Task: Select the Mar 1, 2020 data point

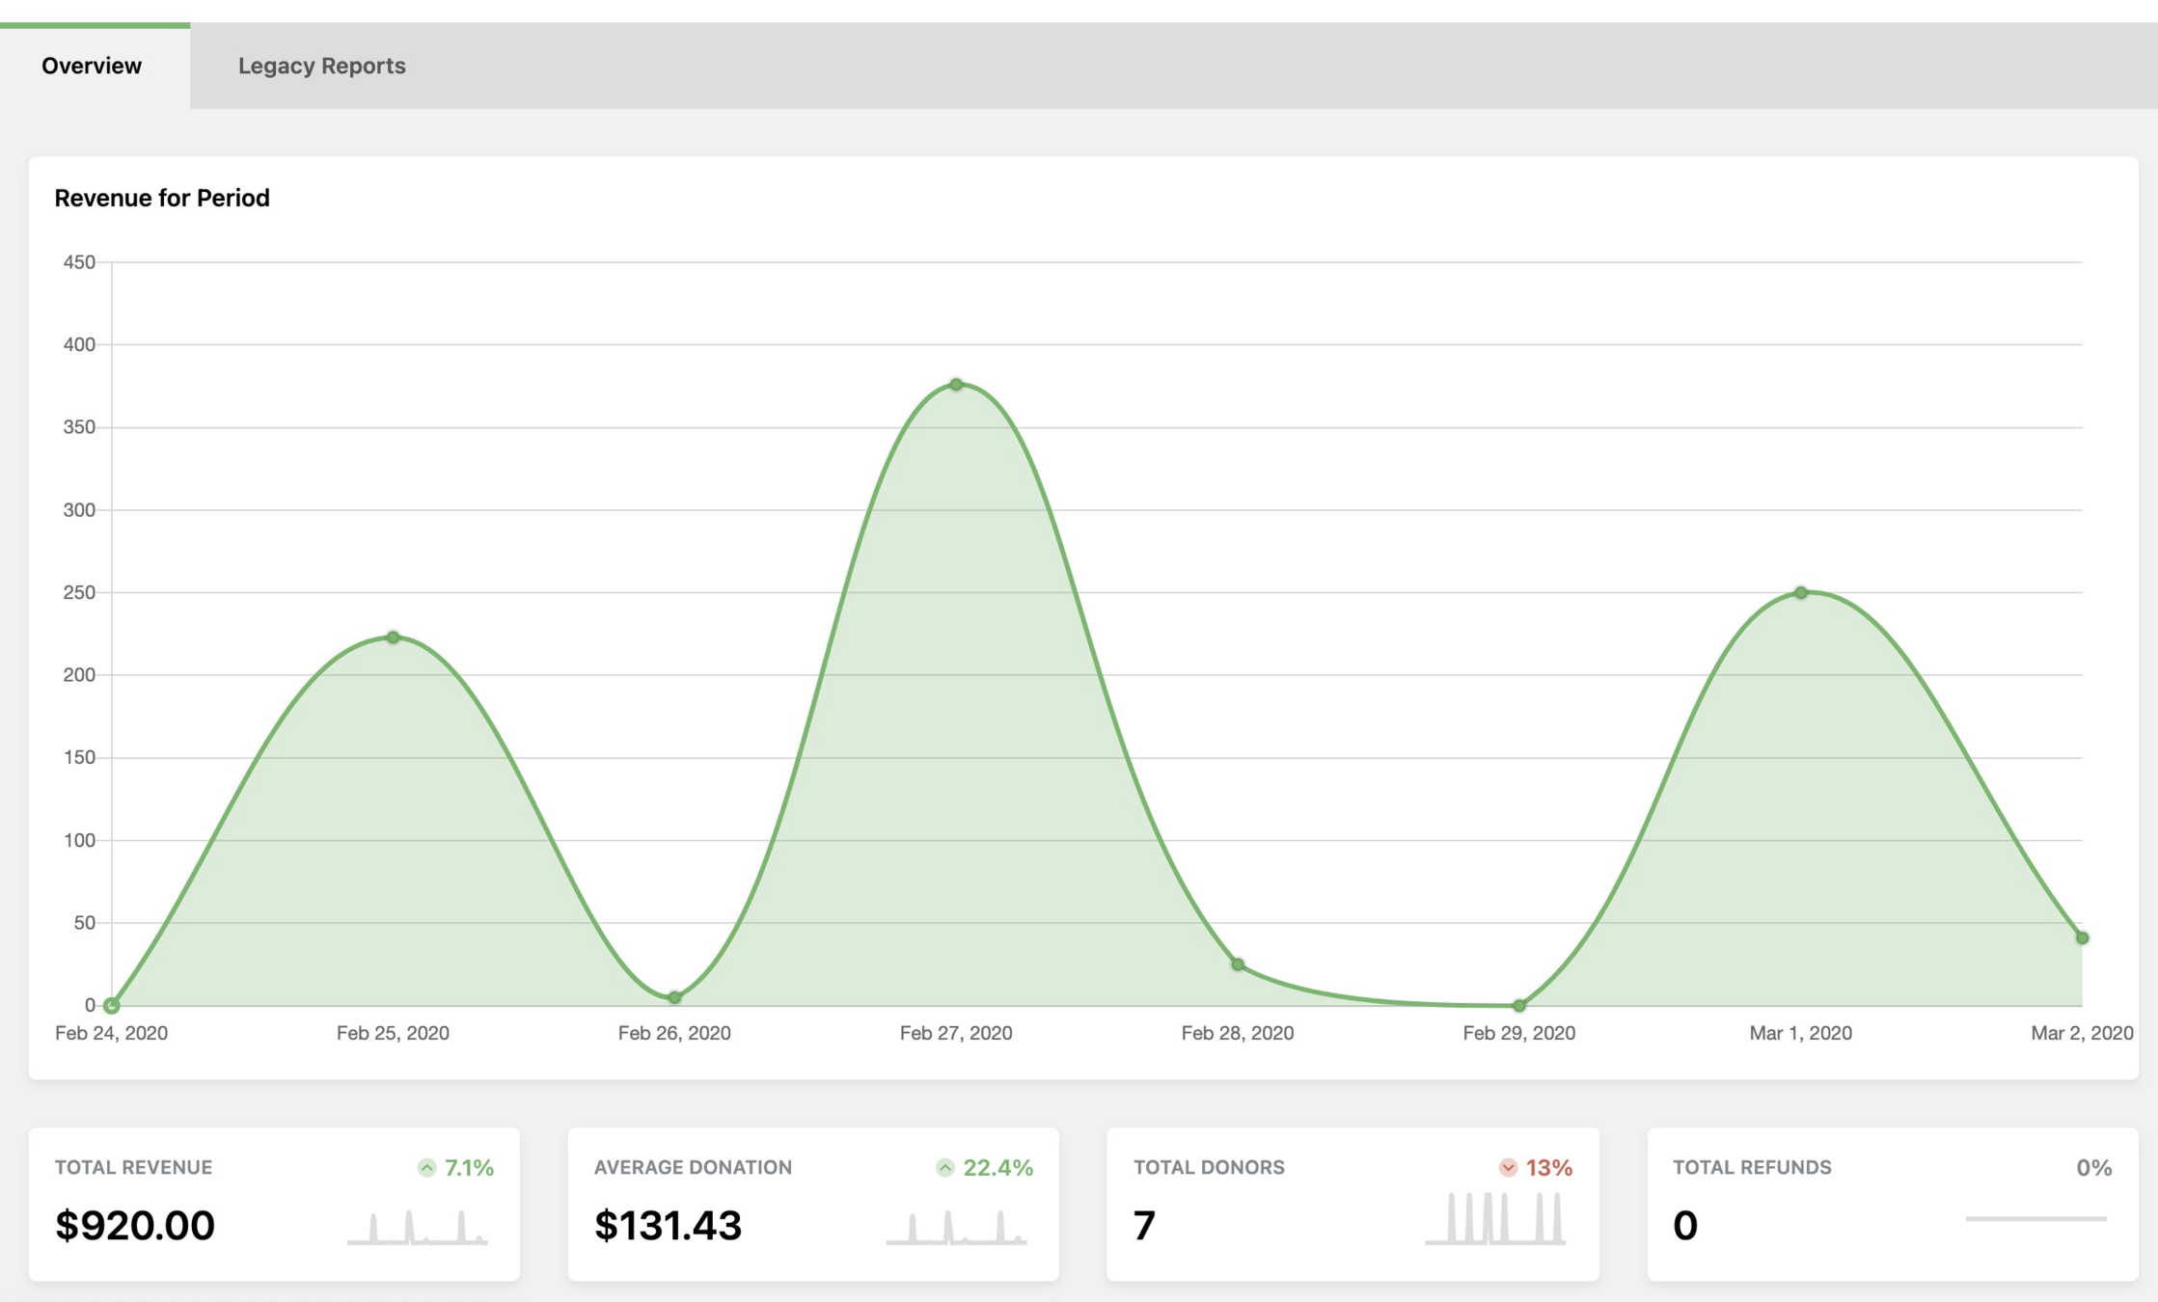Action: click(1800, 593)
